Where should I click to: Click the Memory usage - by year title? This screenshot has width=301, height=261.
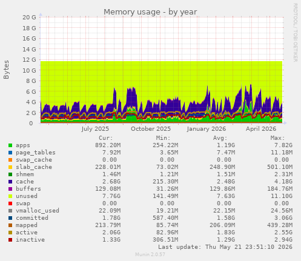pos(150,12)
